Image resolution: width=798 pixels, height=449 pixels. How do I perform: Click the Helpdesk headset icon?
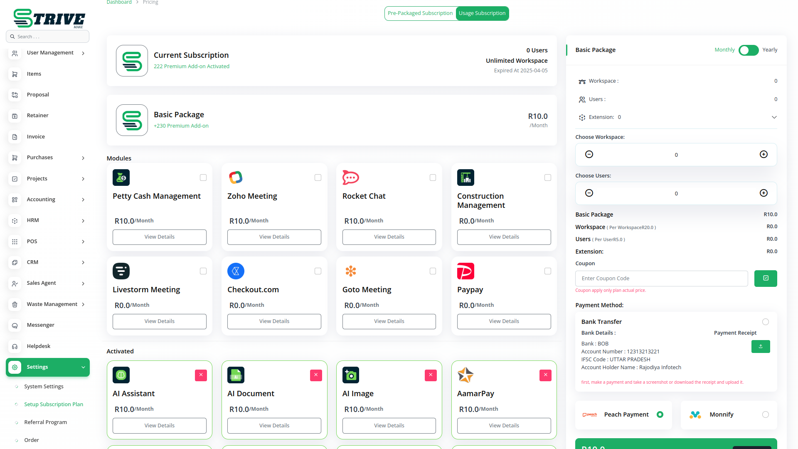(x=15, y=346)
